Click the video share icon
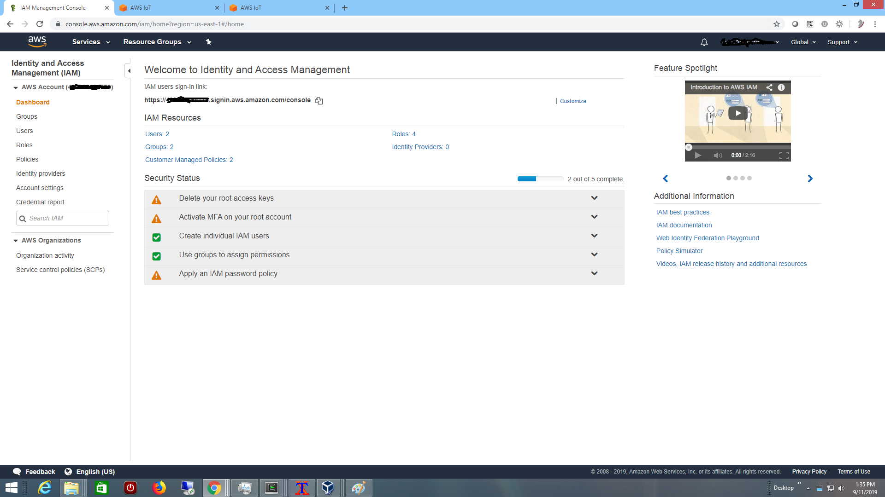 click(x=769, y=87)
